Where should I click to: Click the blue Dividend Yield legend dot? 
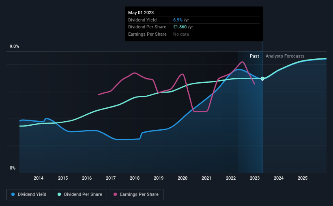click(13, 194)
